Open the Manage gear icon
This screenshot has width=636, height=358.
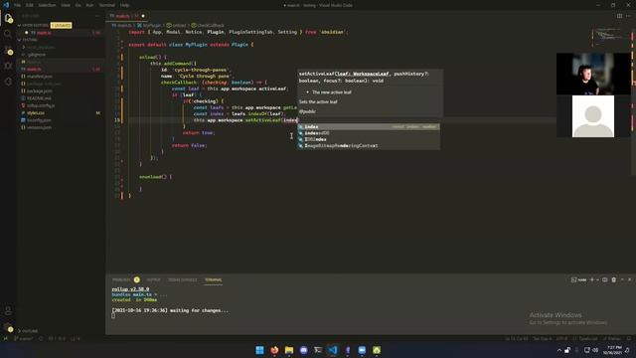[x=8, y=327]
